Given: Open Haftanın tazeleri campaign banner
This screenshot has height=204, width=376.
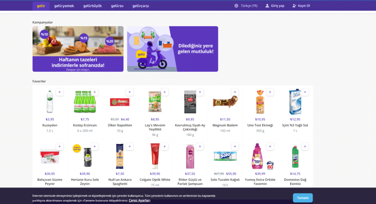Looking at the screenshot, I should [x=78, y=49].
